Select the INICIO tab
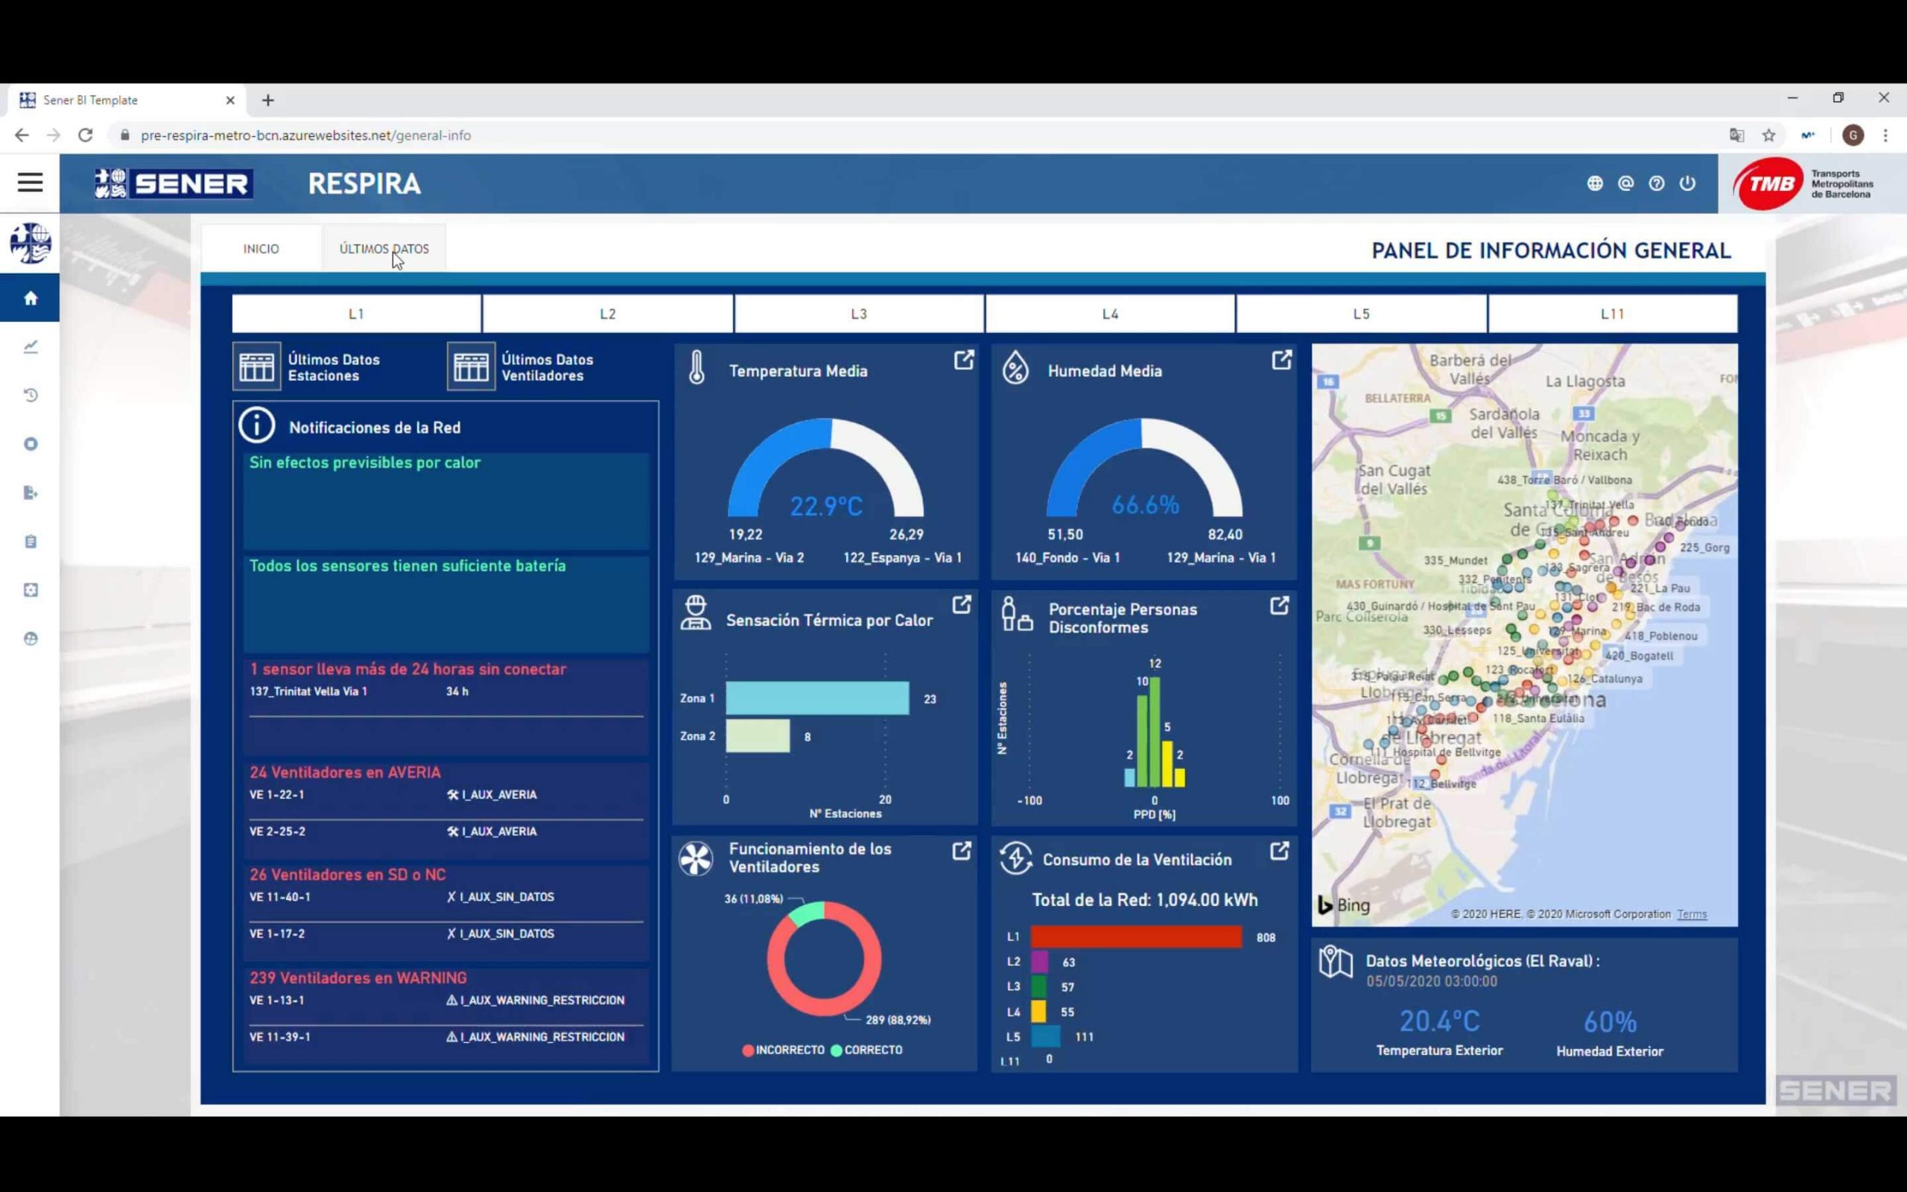 [261, 248]
